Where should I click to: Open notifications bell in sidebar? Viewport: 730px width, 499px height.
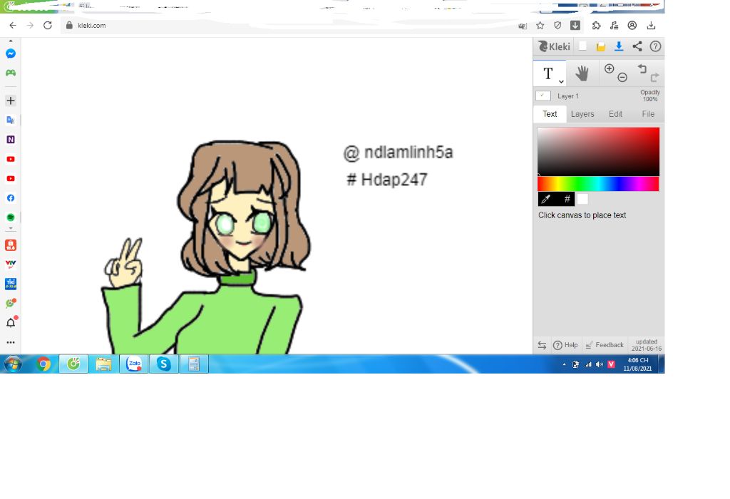tap(11, 323)
